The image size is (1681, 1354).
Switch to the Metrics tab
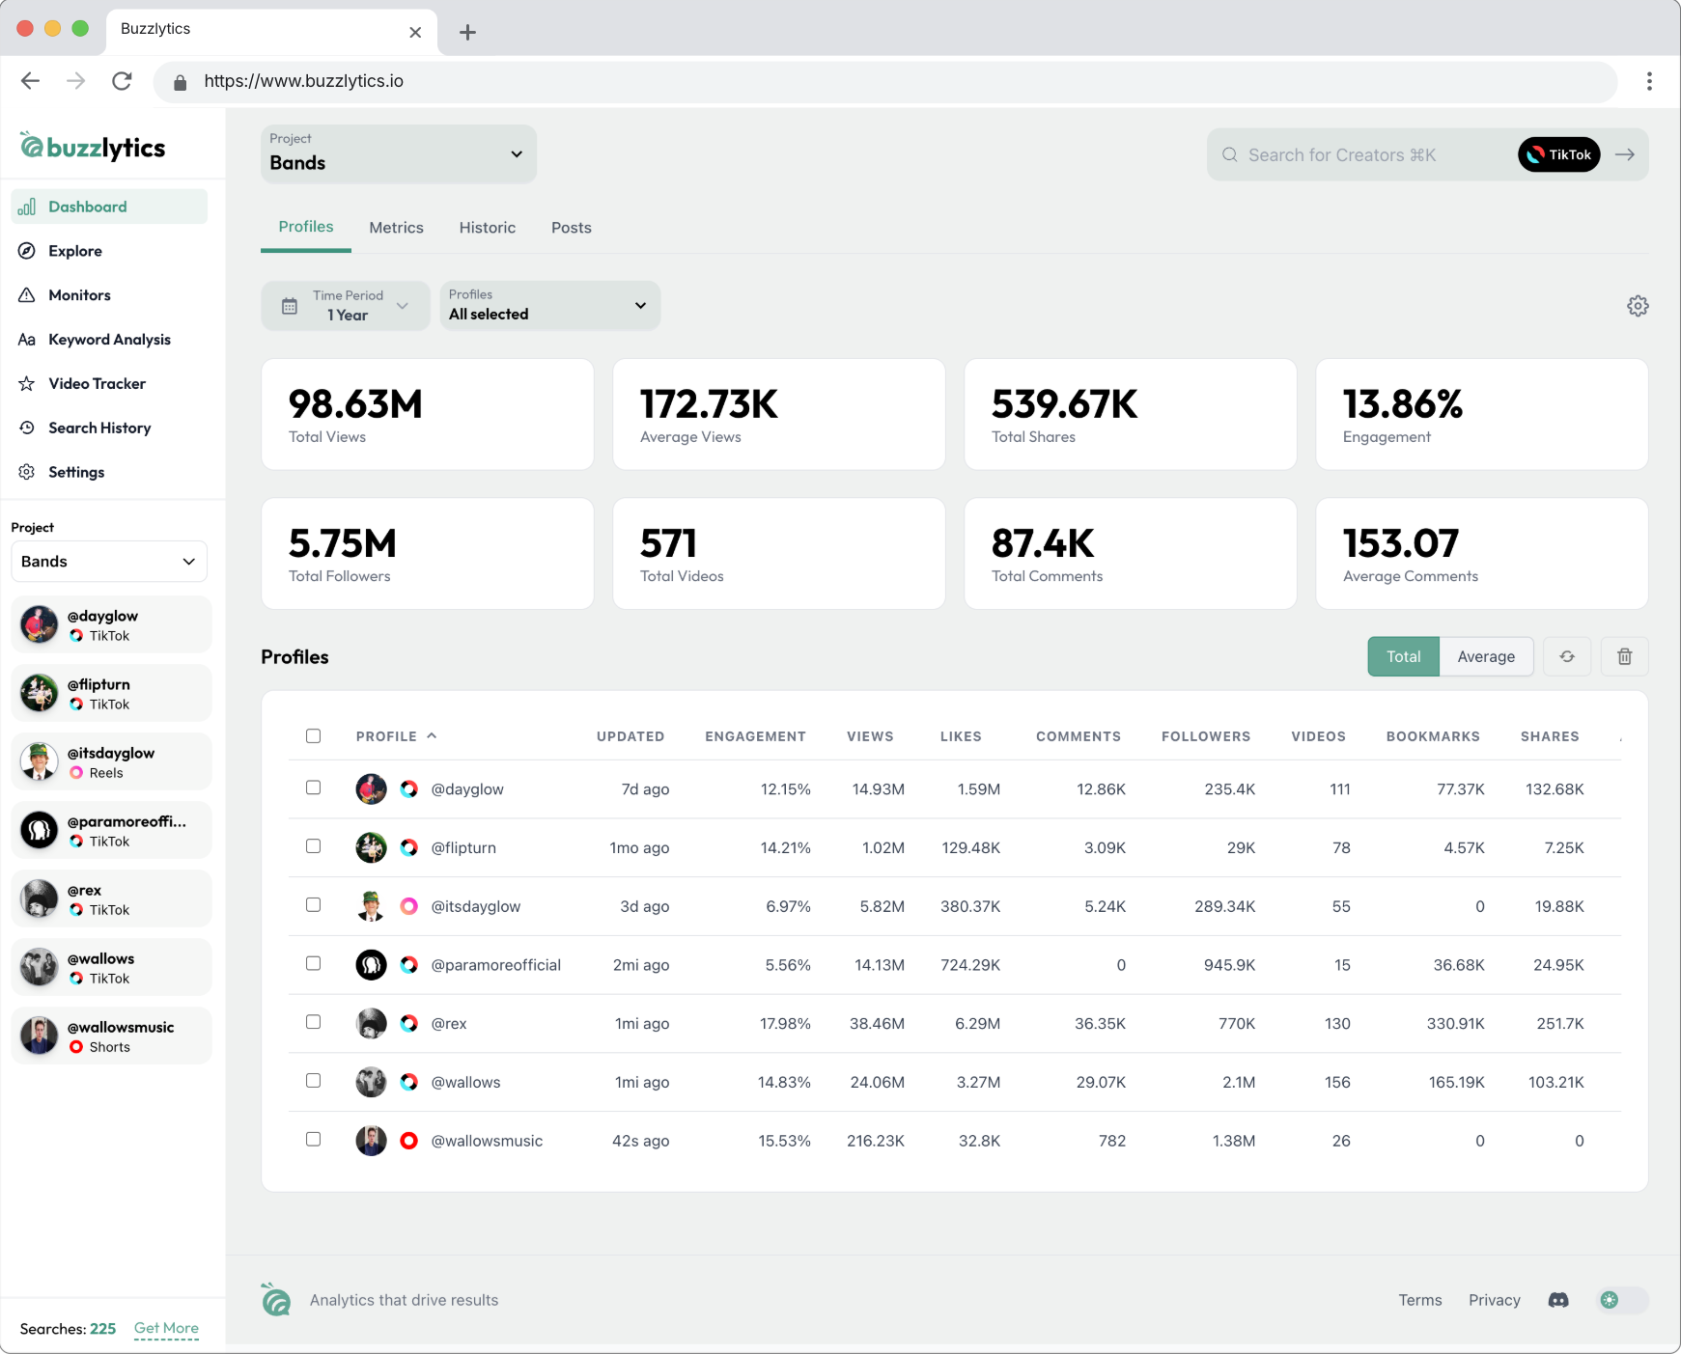[396, 228]
